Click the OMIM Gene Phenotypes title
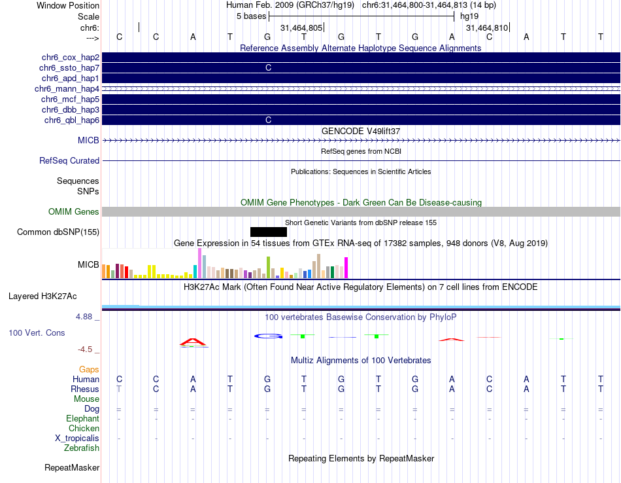The image size is (621, 483). (361, 203)
